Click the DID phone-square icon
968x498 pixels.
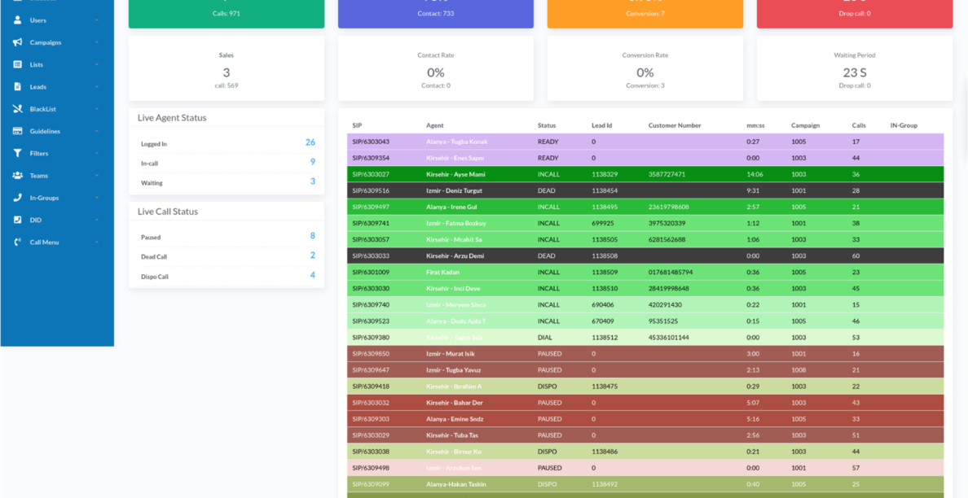coord(18,220)
